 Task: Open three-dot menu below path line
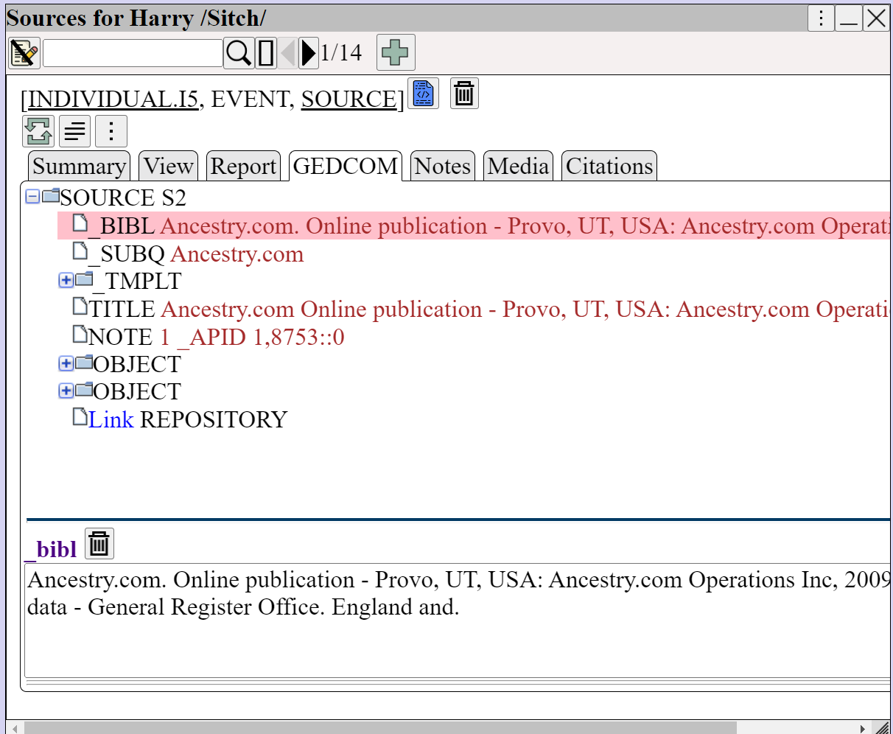pyautogui.click(x=111, y=132)
